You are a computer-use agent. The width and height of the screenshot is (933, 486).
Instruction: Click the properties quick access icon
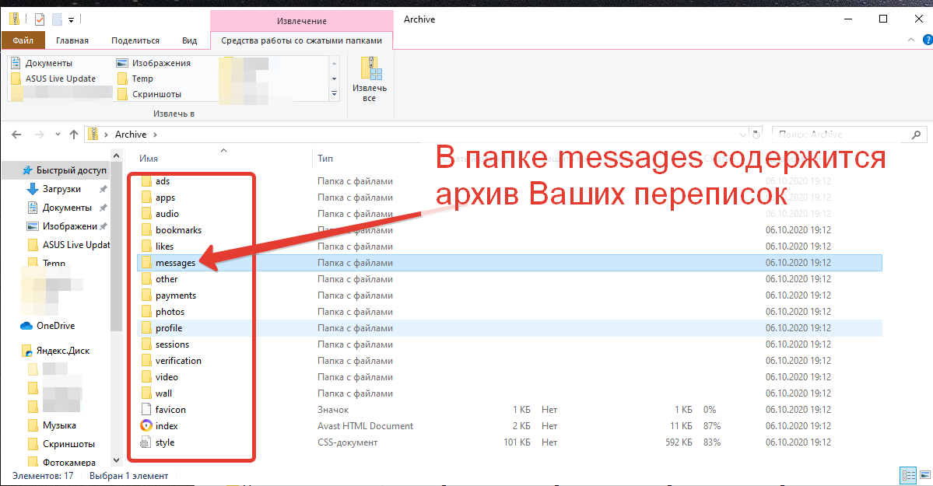tap(39, 19)
